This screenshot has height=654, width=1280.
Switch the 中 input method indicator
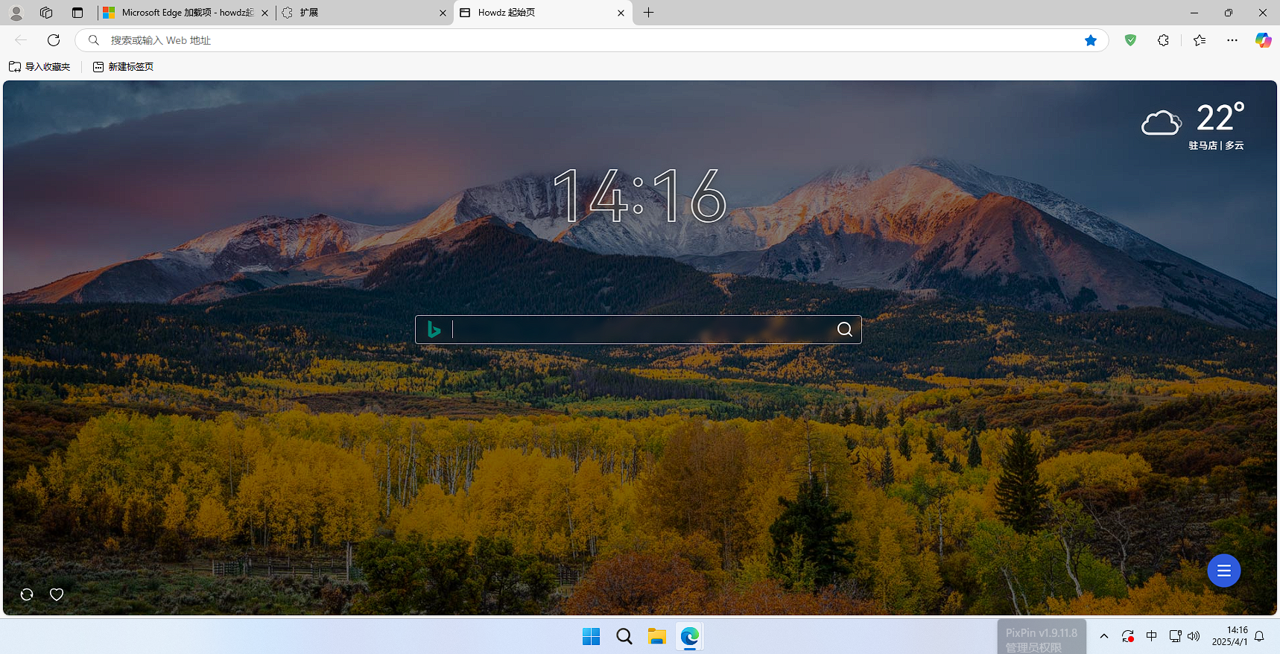point(1152,636)
